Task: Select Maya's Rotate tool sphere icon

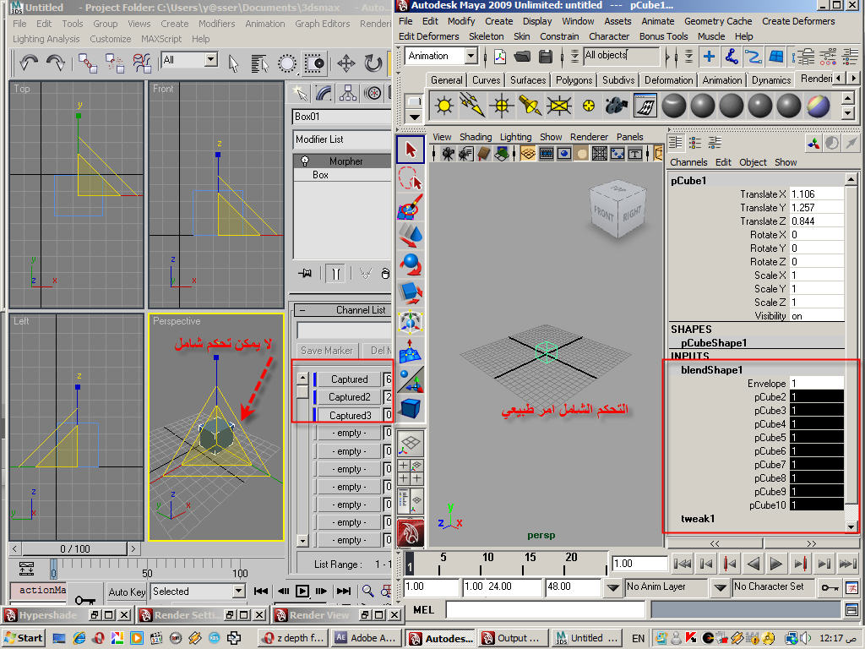Action: (x=411, y=265)
